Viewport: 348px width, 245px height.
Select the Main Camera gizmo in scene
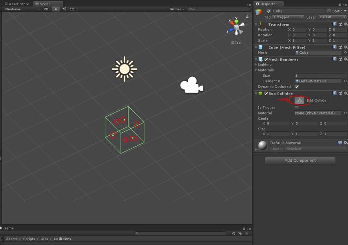[191, 85]
